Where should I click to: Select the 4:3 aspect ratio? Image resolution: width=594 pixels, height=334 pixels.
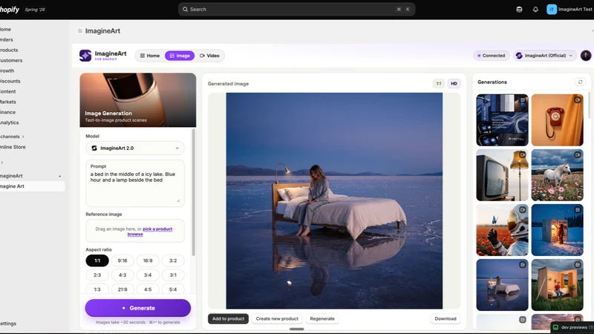pyautogui.click(x=123, y=275)
